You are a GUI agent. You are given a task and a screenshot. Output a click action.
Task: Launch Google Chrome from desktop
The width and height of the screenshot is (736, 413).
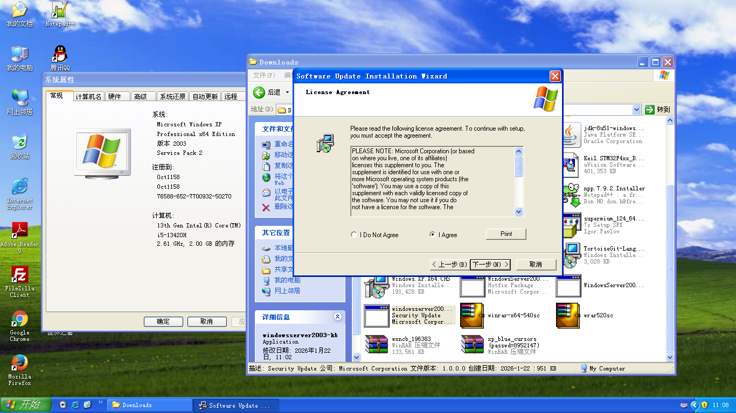tap(19, 319)
